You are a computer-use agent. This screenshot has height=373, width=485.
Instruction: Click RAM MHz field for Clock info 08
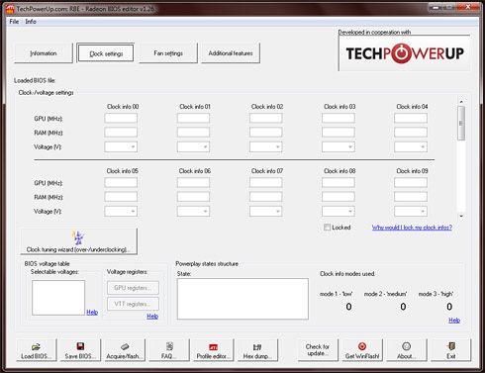(339, 197)
